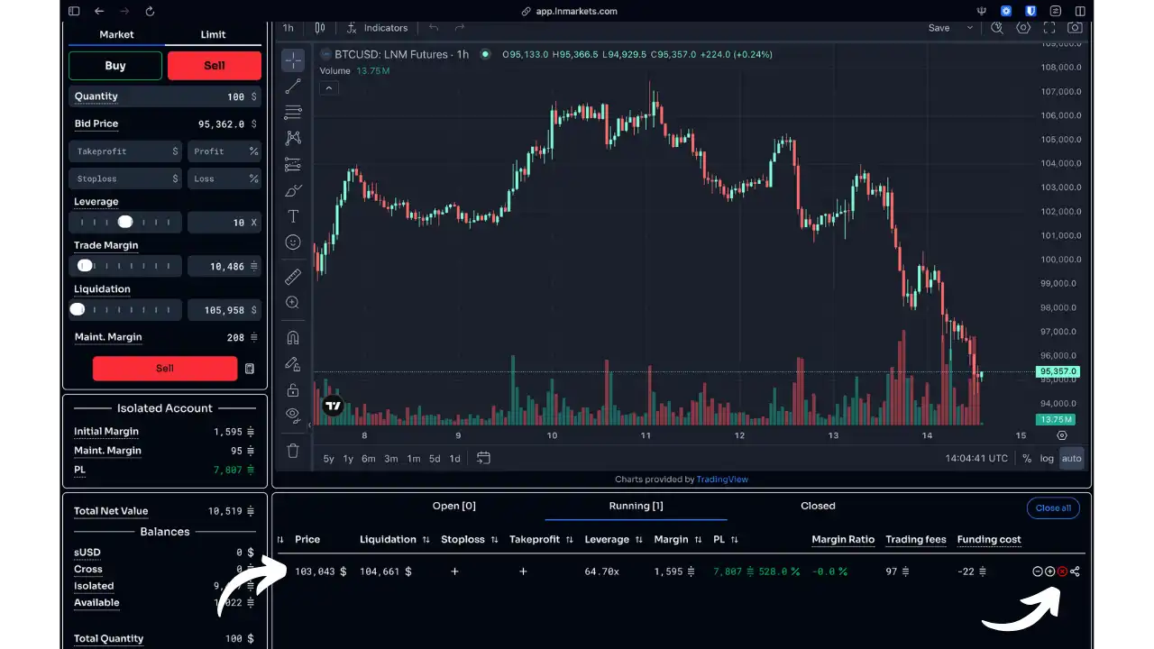Open the fee calculator icon beside Sell
This screenshot has width=1154, height=649.
coord(250,369)
